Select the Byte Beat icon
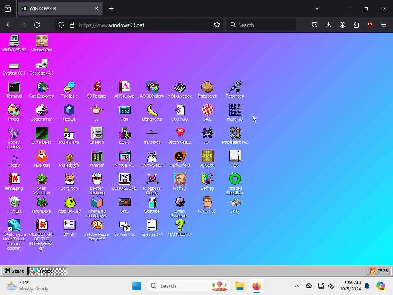 (x=41, y=136)
